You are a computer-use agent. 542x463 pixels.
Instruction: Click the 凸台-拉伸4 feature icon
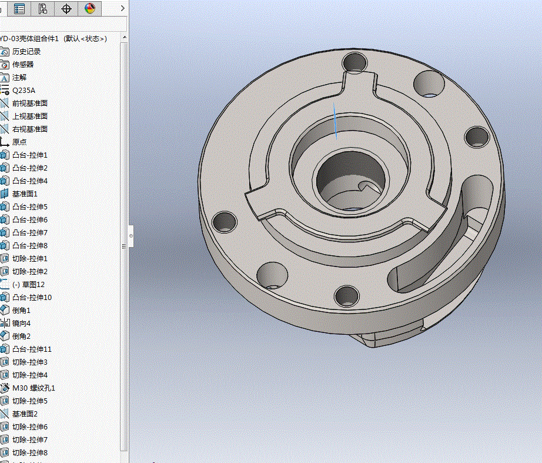[x=5, y=181]
